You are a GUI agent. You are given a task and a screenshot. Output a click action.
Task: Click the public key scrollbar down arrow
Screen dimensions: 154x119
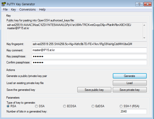[144, 38]
